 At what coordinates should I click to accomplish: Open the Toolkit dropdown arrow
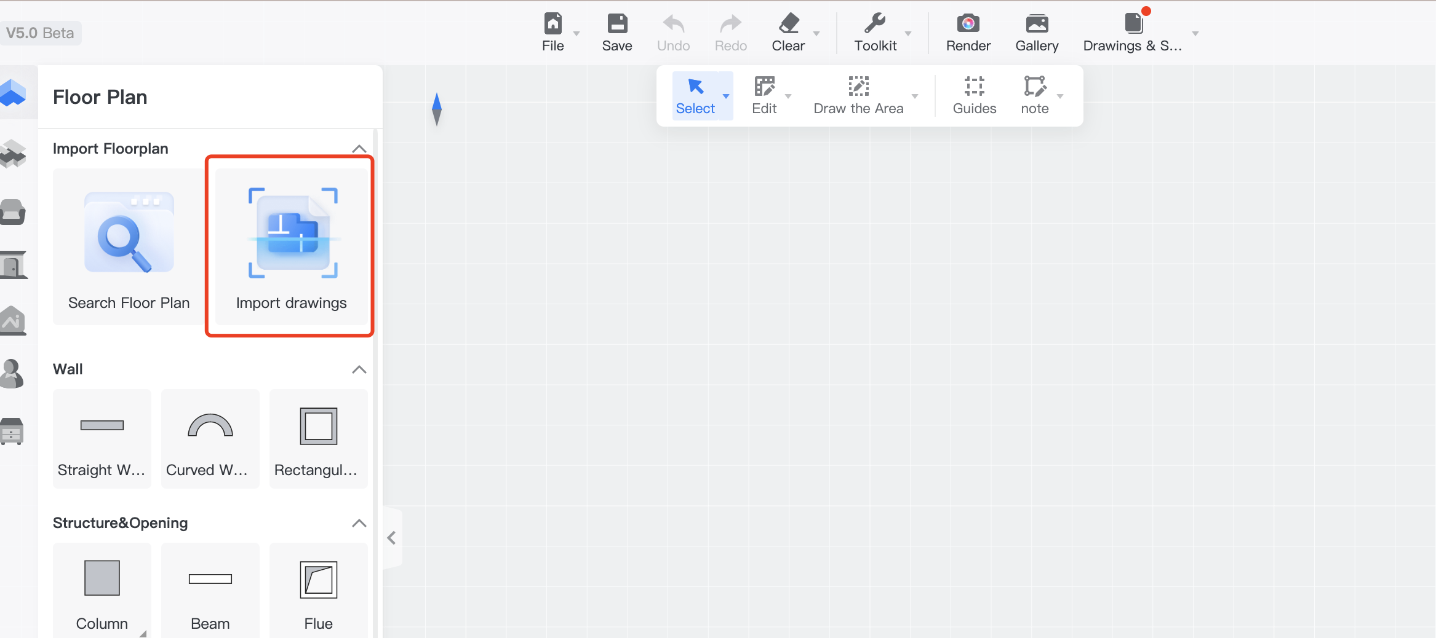(908, 34)
